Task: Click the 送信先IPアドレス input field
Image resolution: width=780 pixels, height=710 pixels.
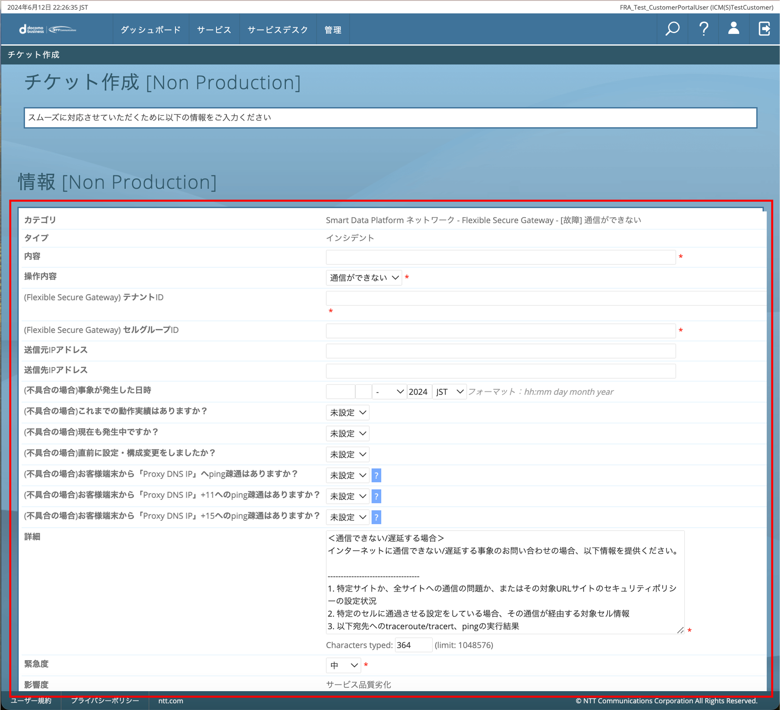Action: (x=501, y=371)
